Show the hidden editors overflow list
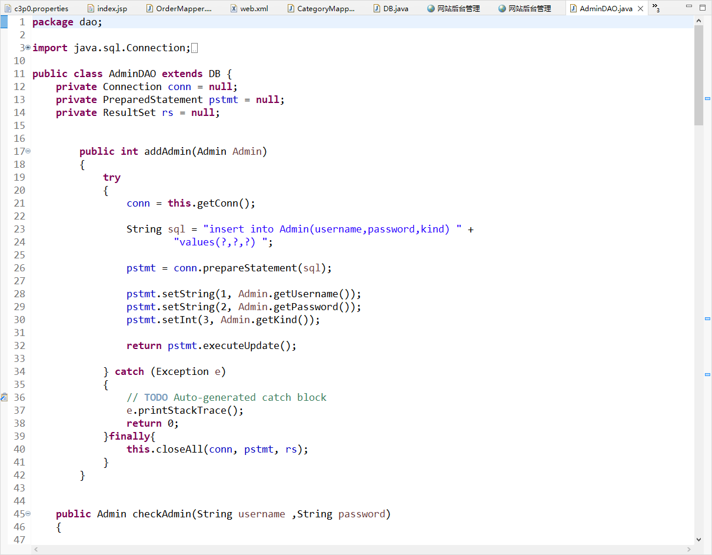Image resolution: width=712 pixels, height=555 pixels. click(x=655, y=9)
